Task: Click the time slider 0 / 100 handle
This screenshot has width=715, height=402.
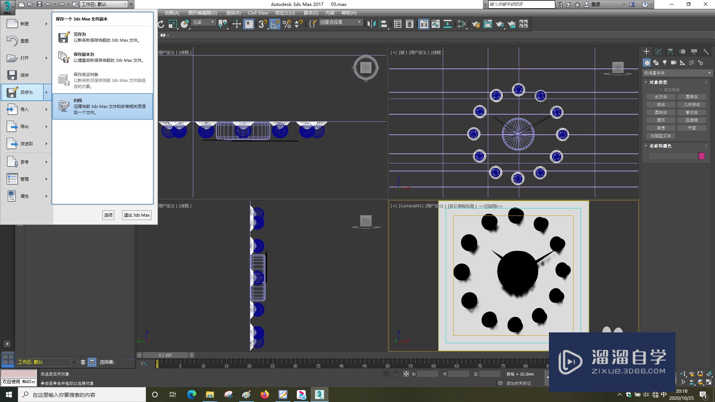Action: [165, 355]
